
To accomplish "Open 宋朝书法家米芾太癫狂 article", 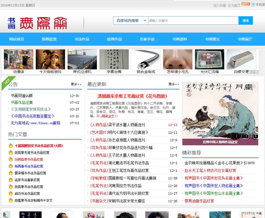I will coord(127,201).
